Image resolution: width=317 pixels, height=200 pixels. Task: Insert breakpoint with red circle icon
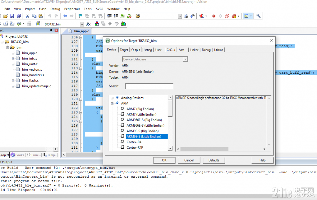214,16
